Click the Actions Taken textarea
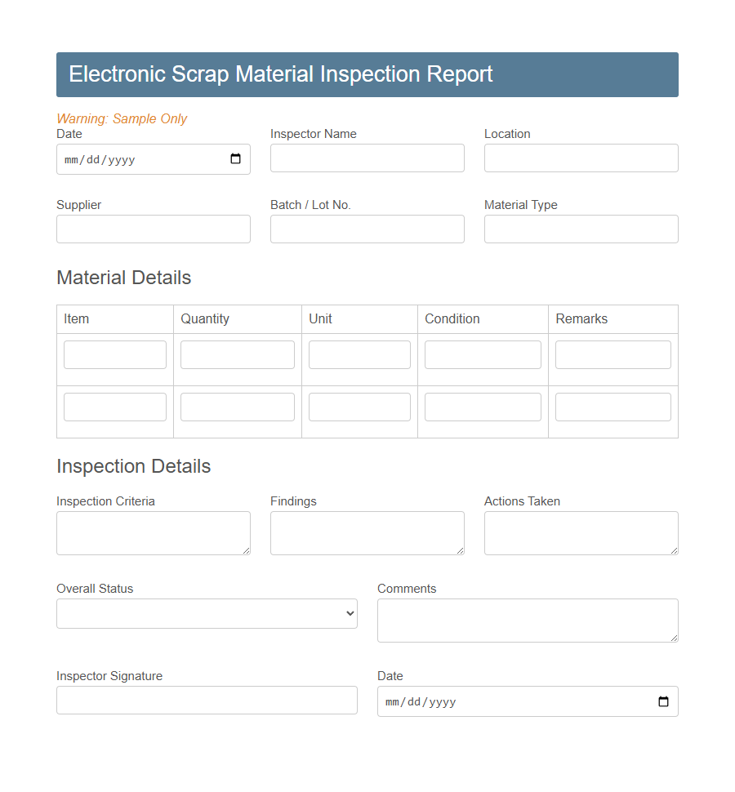Screen dimensions: 735x792 (581, 532)
